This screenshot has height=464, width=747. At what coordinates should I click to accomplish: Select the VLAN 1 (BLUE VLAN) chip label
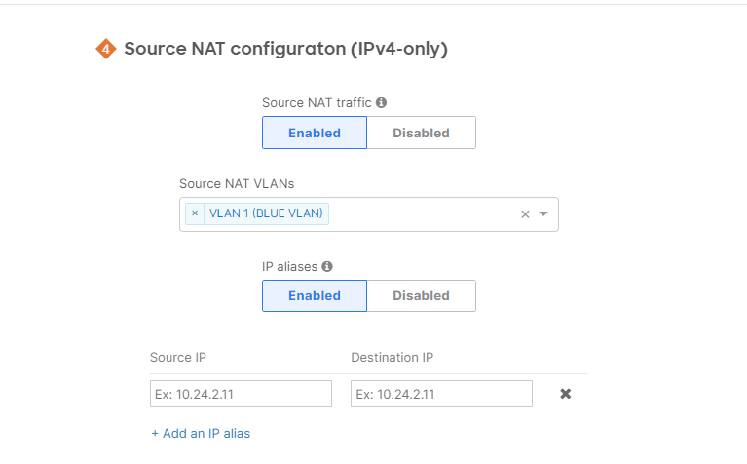coord(267,213)
